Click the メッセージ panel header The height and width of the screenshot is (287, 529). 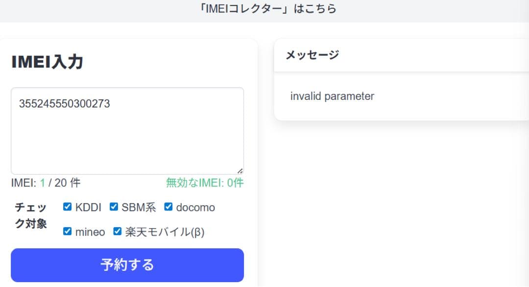[x=312, y=55]
